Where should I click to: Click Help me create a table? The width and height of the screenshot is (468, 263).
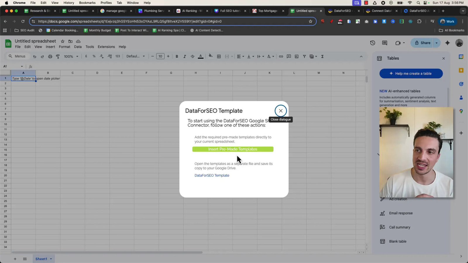(x=411, y=73)
